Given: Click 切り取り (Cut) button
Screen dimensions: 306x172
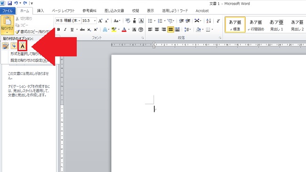Looking at the screenshot, I should [24, 18].
